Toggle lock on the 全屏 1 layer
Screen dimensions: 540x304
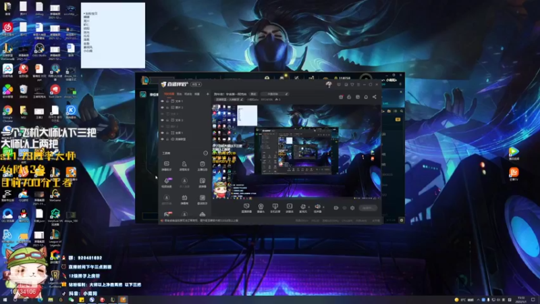[167, 132]
